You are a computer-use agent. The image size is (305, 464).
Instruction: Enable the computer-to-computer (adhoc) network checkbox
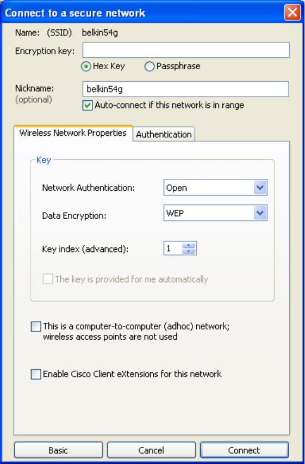[36, 327]
